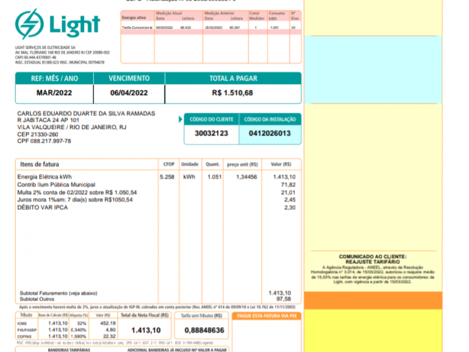Select the Energia Elétrica kWh line item

click(44, 177)
